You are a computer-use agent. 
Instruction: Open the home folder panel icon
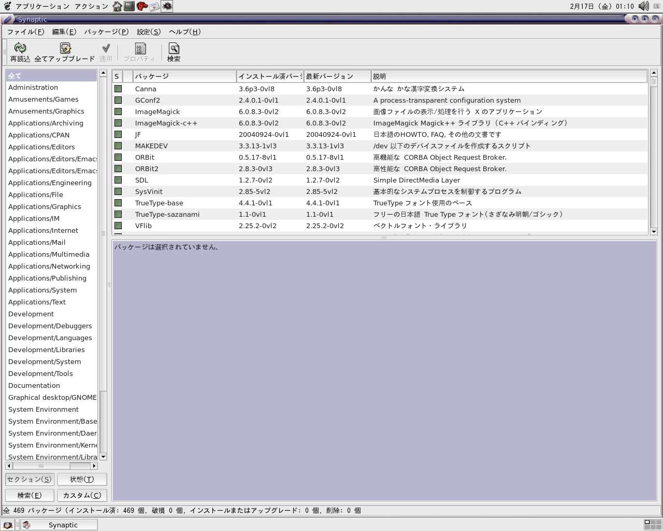[x=118, y=6]
